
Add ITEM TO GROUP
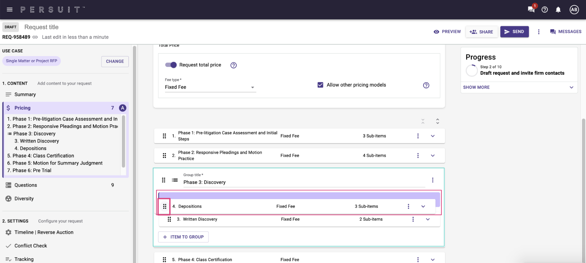(183, 237)
